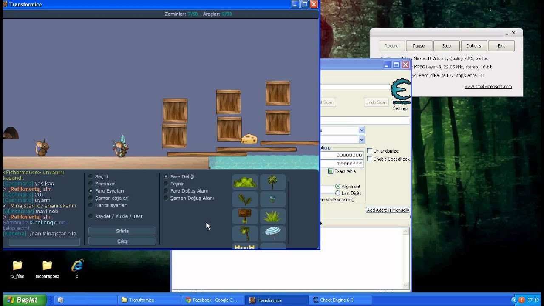
Task: Select the Seçici radio option
Action: 91,176
